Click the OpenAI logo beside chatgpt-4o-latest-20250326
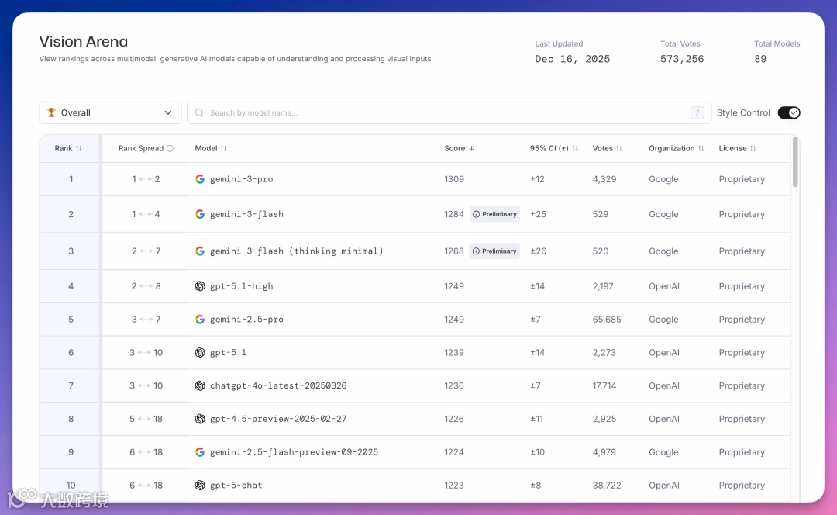 [200, 385]
